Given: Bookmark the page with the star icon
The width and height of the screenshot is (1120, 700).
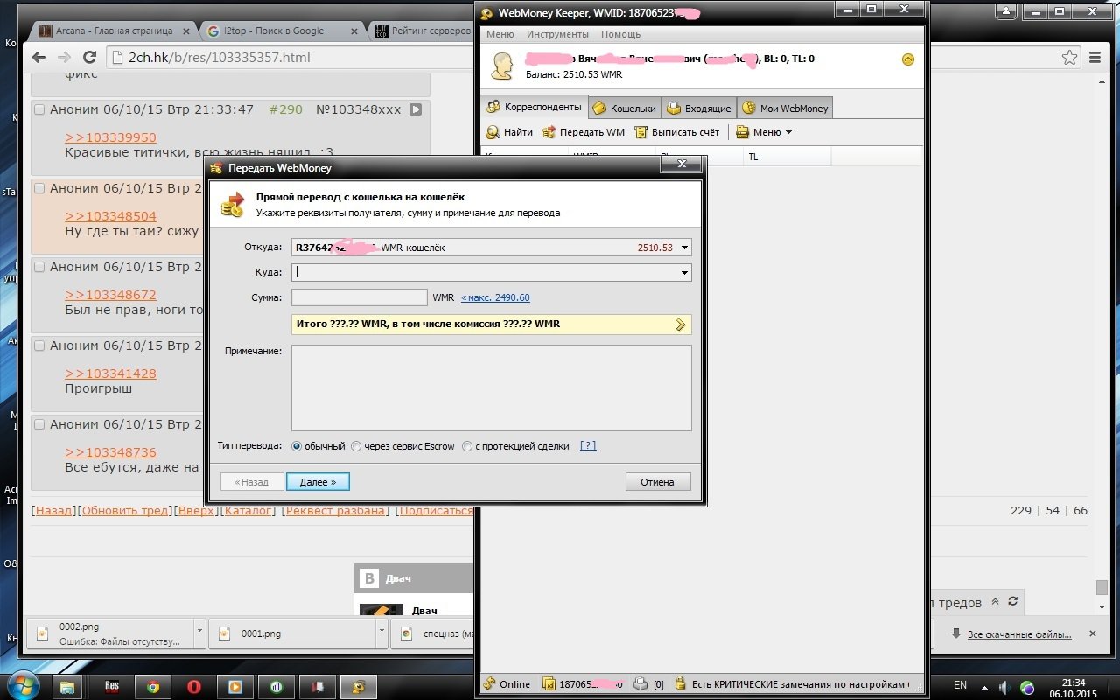Looking at the screenshot, I should [1069, 58].
